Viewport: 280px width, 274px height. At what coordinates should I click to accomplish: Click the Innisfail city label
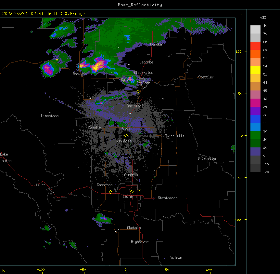(135, 106)
